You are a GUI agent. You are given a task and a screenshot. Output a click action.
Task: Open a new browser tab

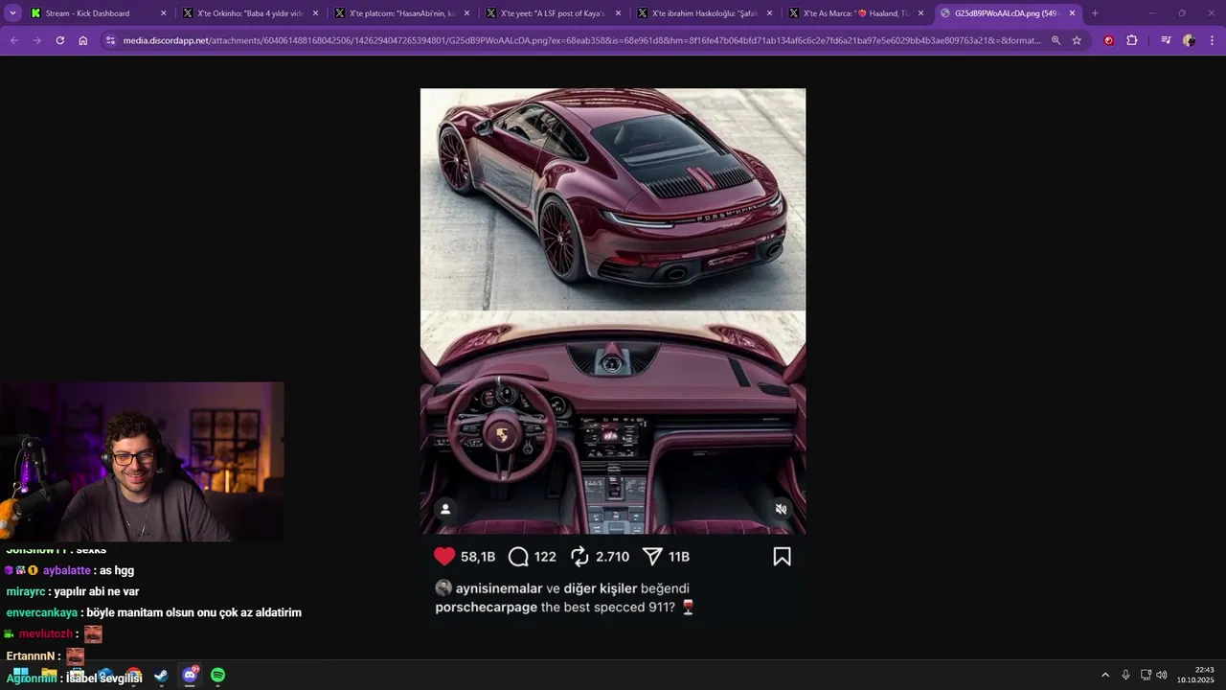(1095, 13)
